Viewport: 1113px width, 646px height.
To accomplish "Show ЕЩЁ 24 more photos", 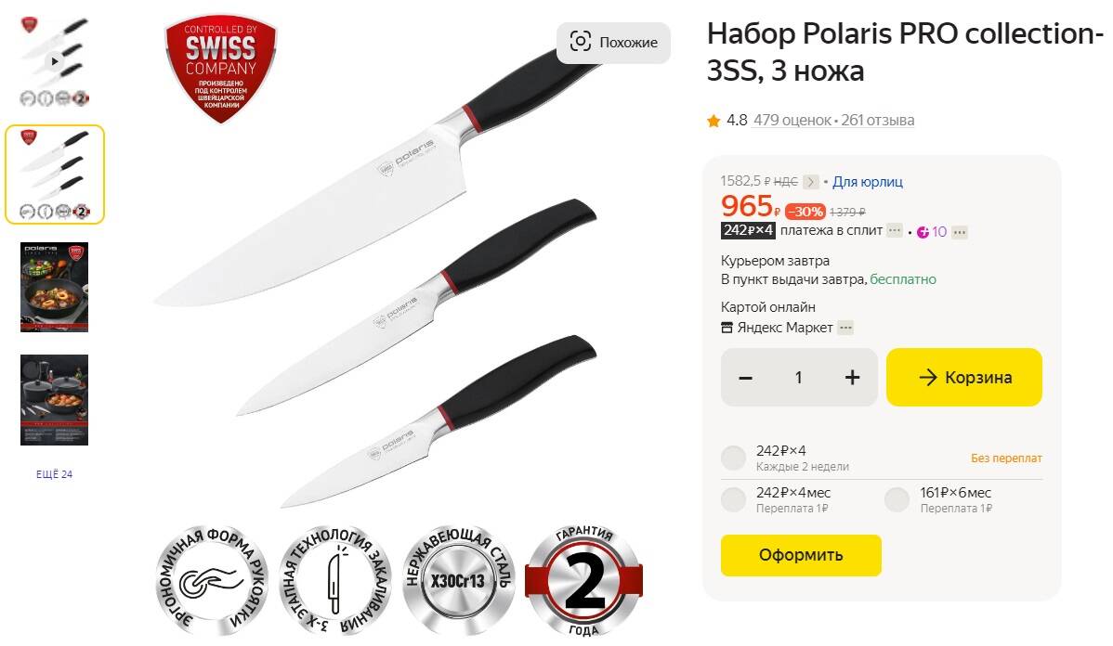I will (54, 473).
